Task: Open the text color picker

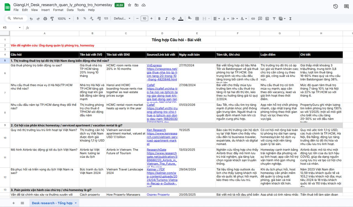Action: pos(181,18)
